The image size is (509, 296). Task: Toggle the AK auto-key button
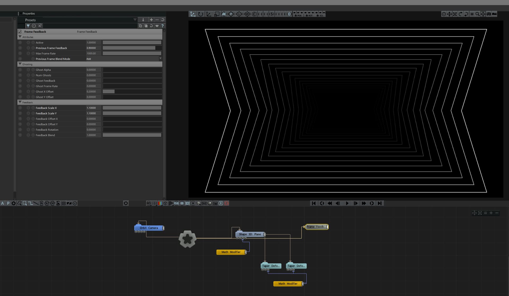coord(224,14)
